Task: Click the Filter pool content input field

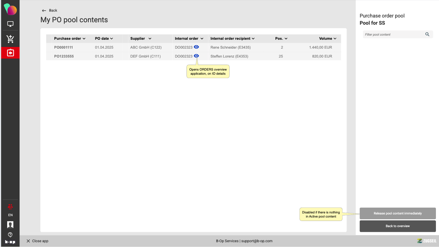Action: pyautogui.click(x=393, y=34)
